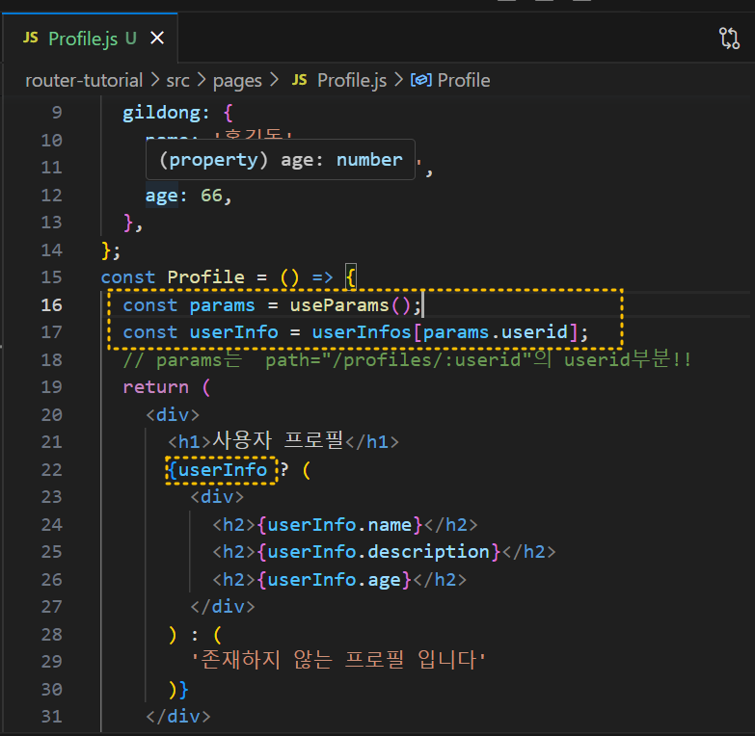Image resolution: width=755 pixels, height=736 pixels.
Task: Click the Profile constant name on line 15
Action: pyautogui.click(x=205, y=277)
